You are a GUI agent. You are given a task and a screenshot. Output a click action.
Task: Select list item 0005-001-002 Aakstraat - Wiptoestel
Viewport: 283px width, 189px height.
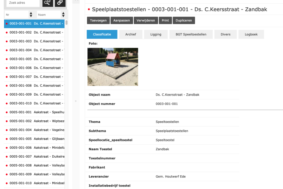[35, 121]
